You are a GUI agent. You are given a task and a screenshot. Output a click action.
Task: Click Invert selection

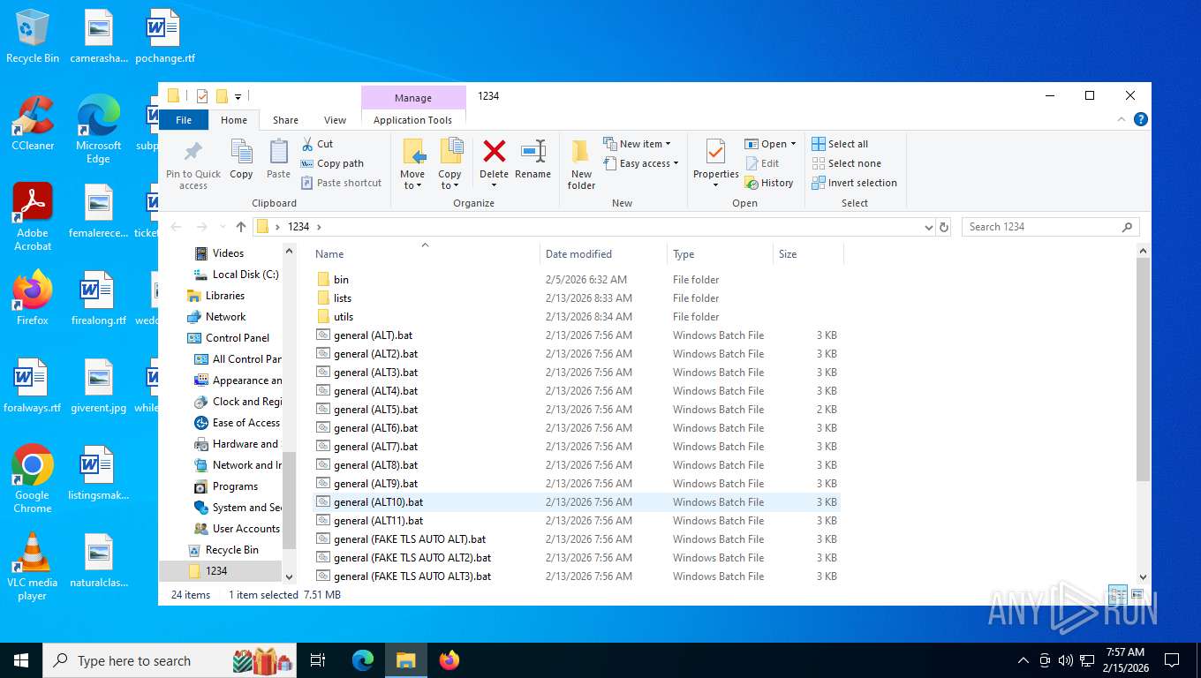pyautogui.click(x=854, y=183)
